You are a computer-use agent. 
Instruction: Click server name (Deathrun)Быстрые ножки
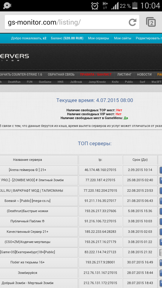(27, 211)
